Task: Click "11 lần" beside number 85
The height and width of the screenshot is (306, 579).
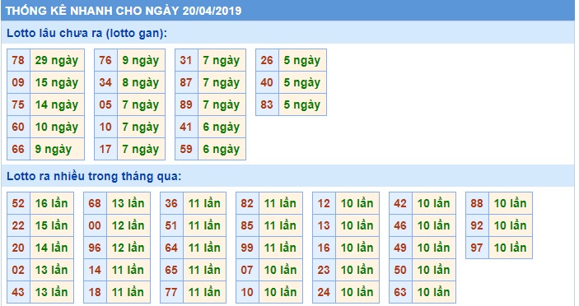Action: coord(281,225)
